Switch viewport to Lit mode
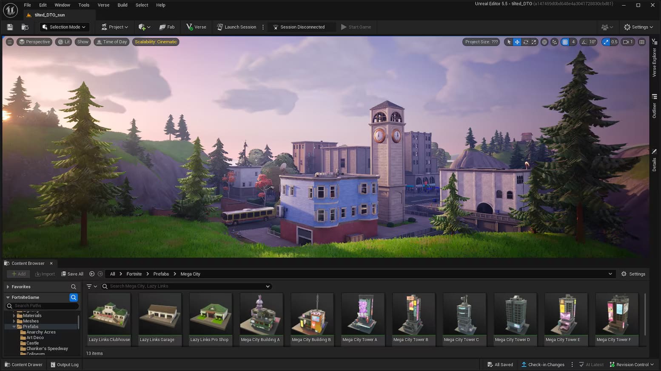Image resolution: width=661 pixels, height=371 pixels. tap(63, 42)
